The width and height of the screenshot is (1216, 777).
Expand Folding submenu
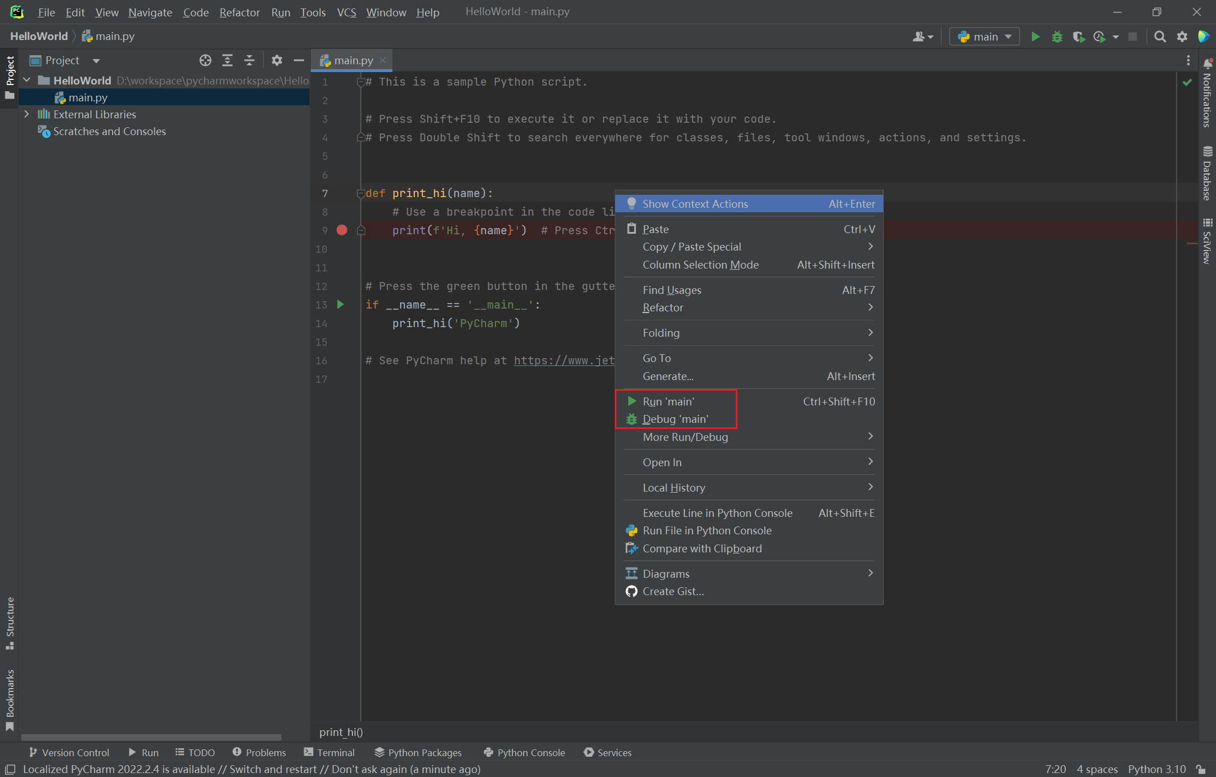coord(749,333)
